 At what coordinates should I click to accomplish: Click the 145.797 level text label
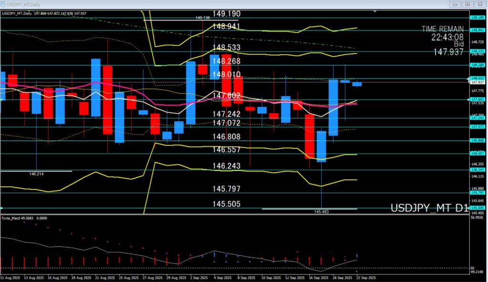pyautogui.click(x=226, y=189)
